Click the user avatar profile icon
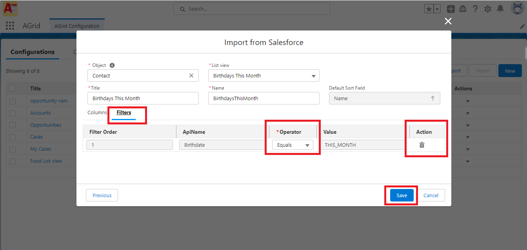Viewport: 527px width, 250px height. 518,8
